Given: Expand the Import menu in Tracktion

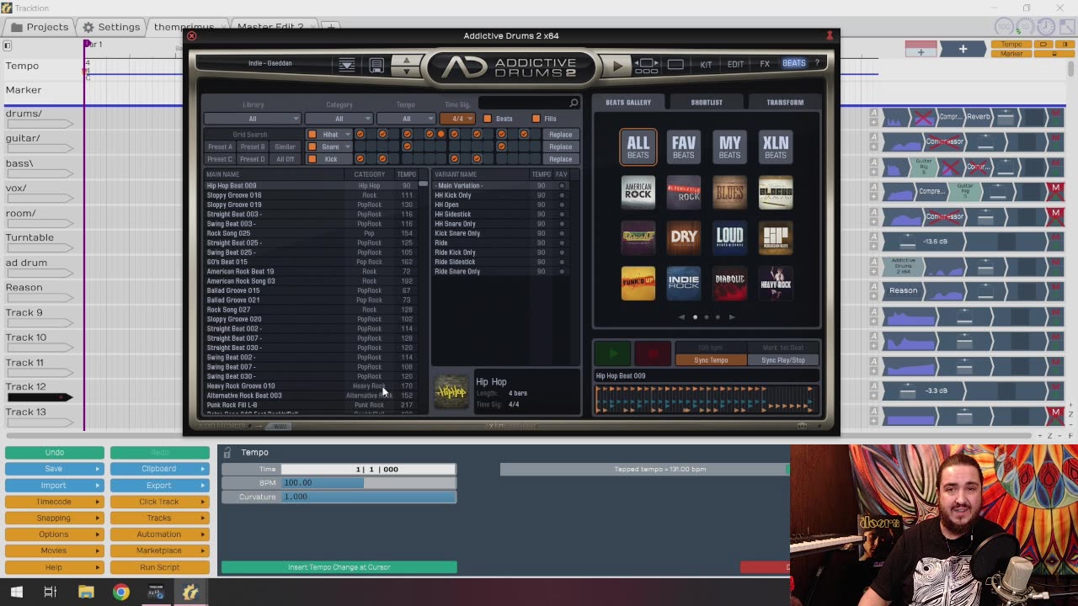Looking at the screenshot, I should [x=54, y=486].
